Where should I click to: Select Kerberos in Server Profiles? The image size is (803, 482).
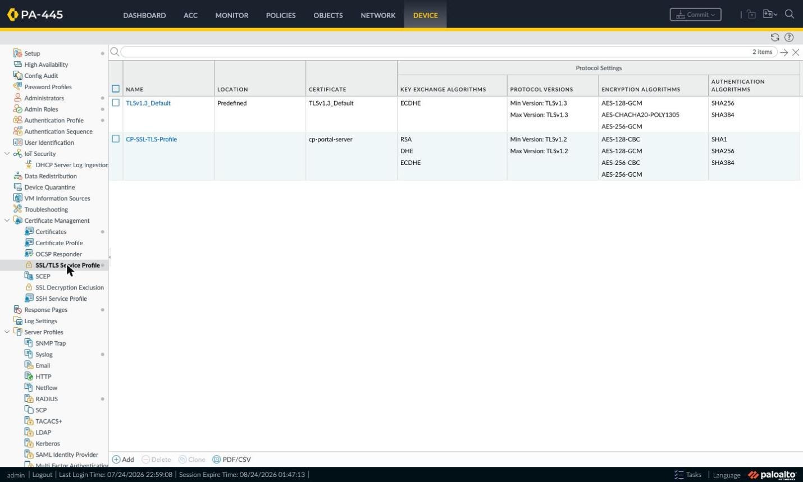(48, 443)
